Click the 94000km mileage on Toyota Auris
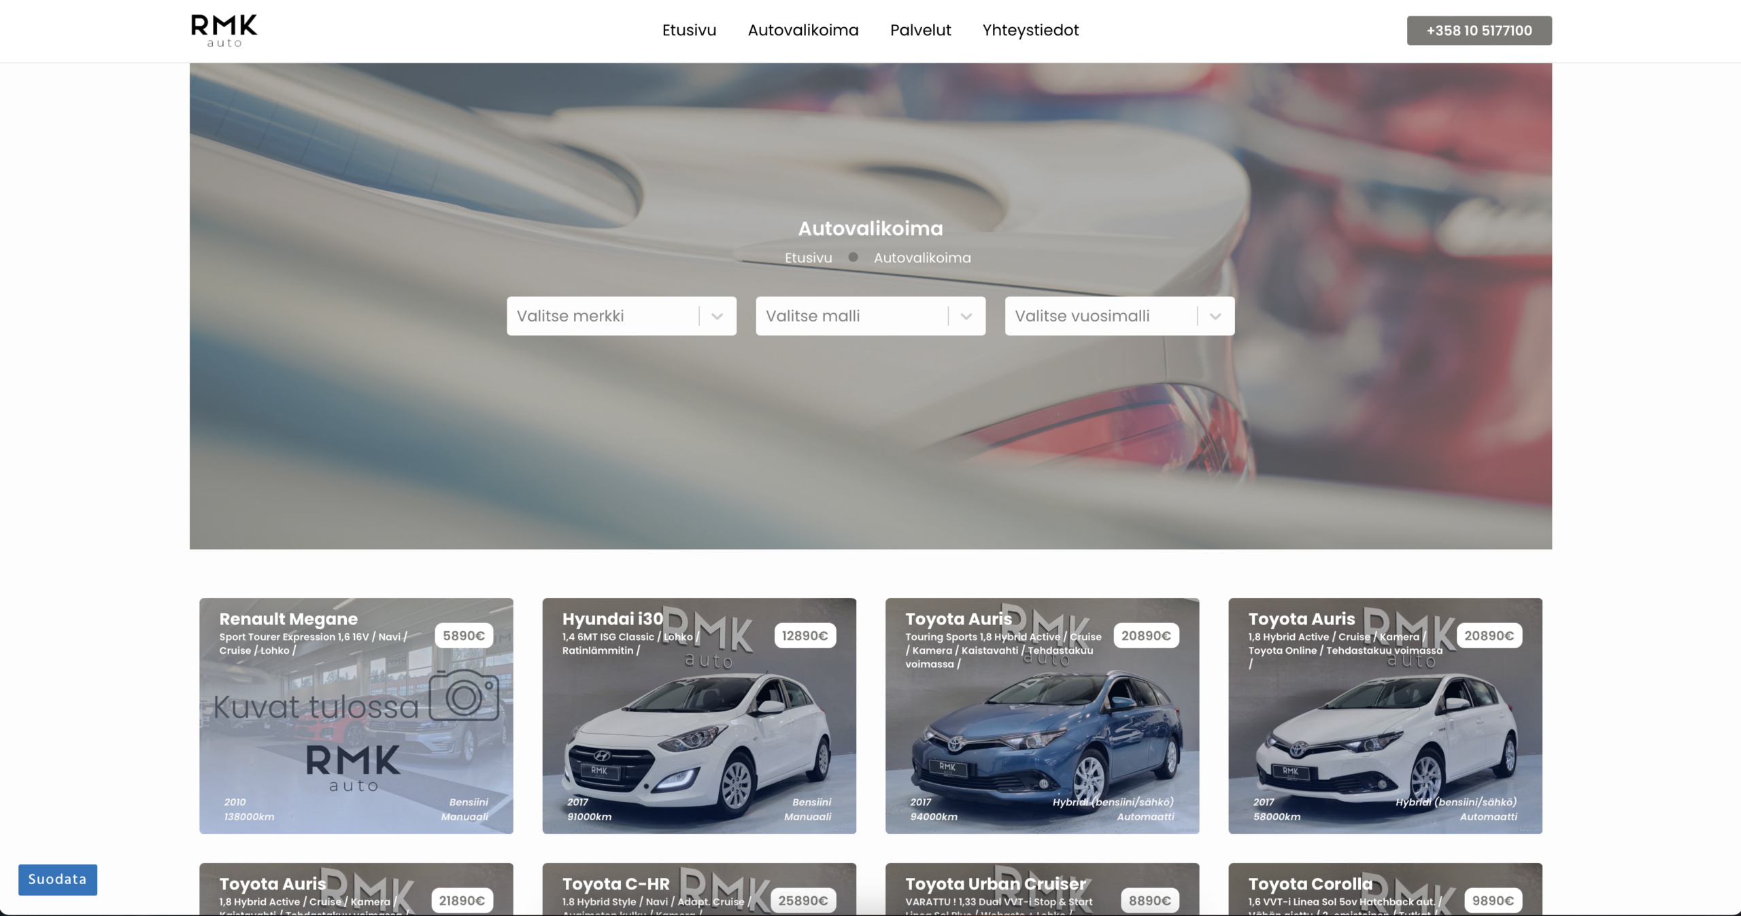 (933, 817)
